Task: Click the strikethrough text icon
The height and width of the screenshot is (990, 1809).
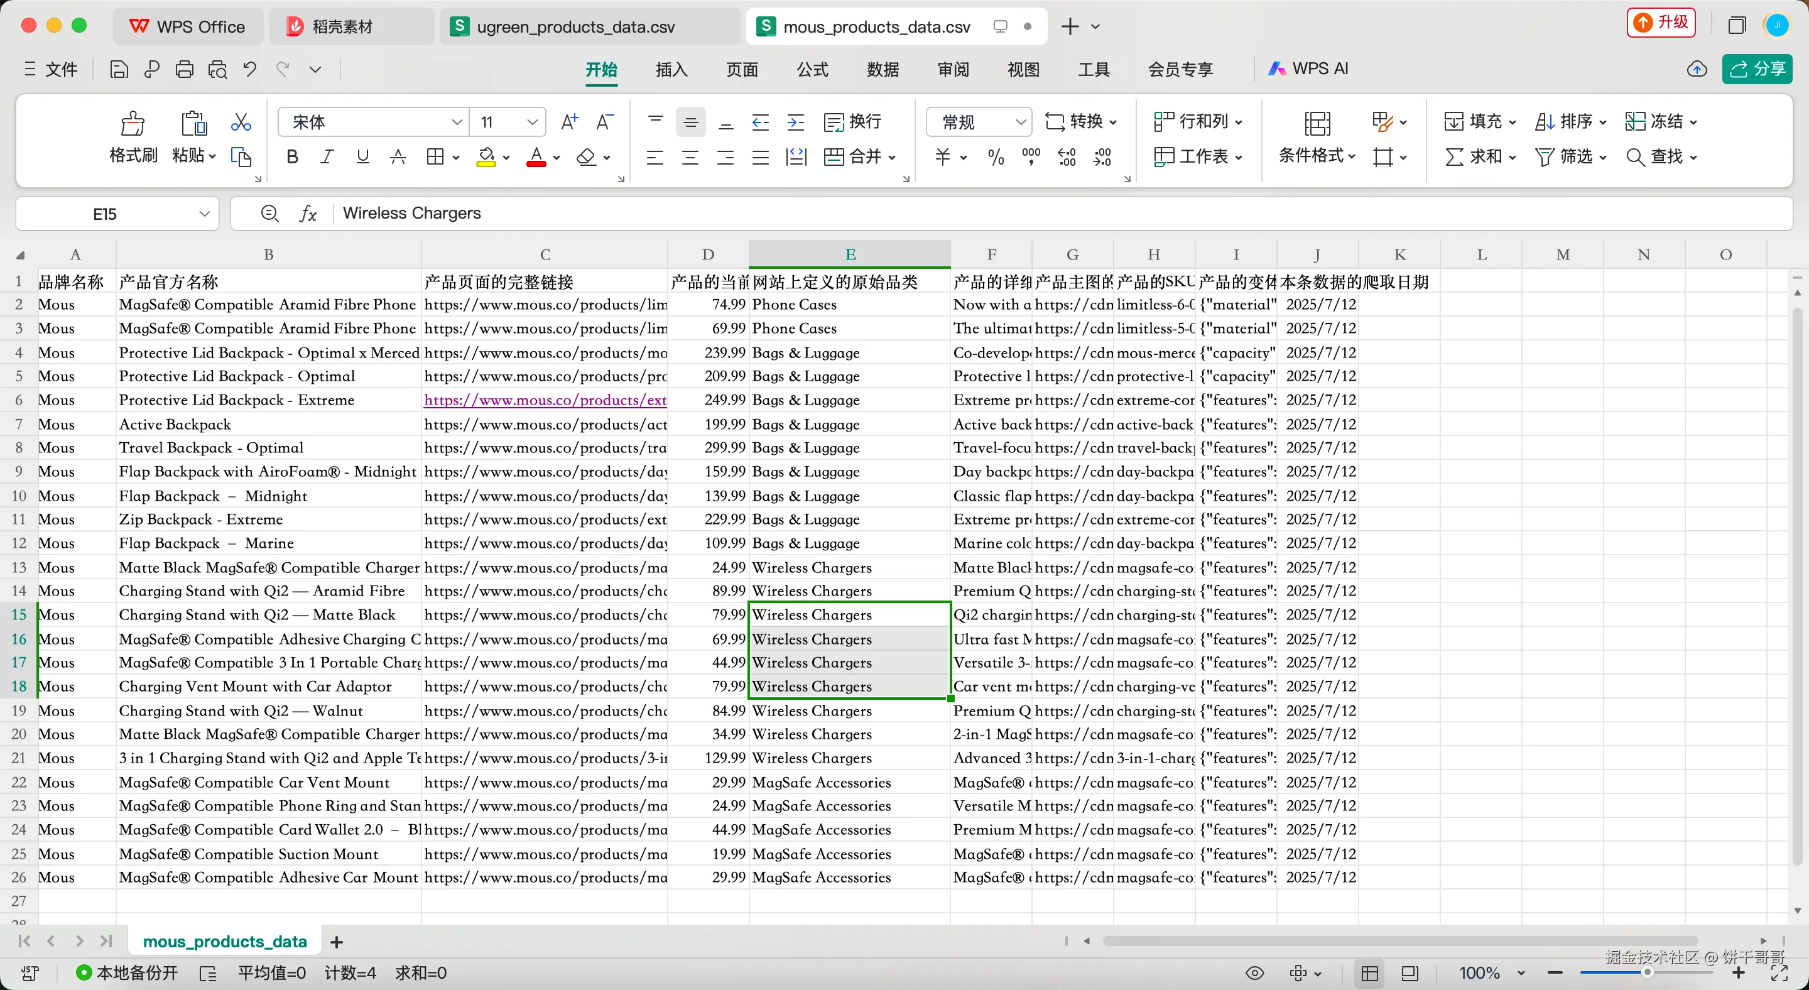Action: point(398,157)
